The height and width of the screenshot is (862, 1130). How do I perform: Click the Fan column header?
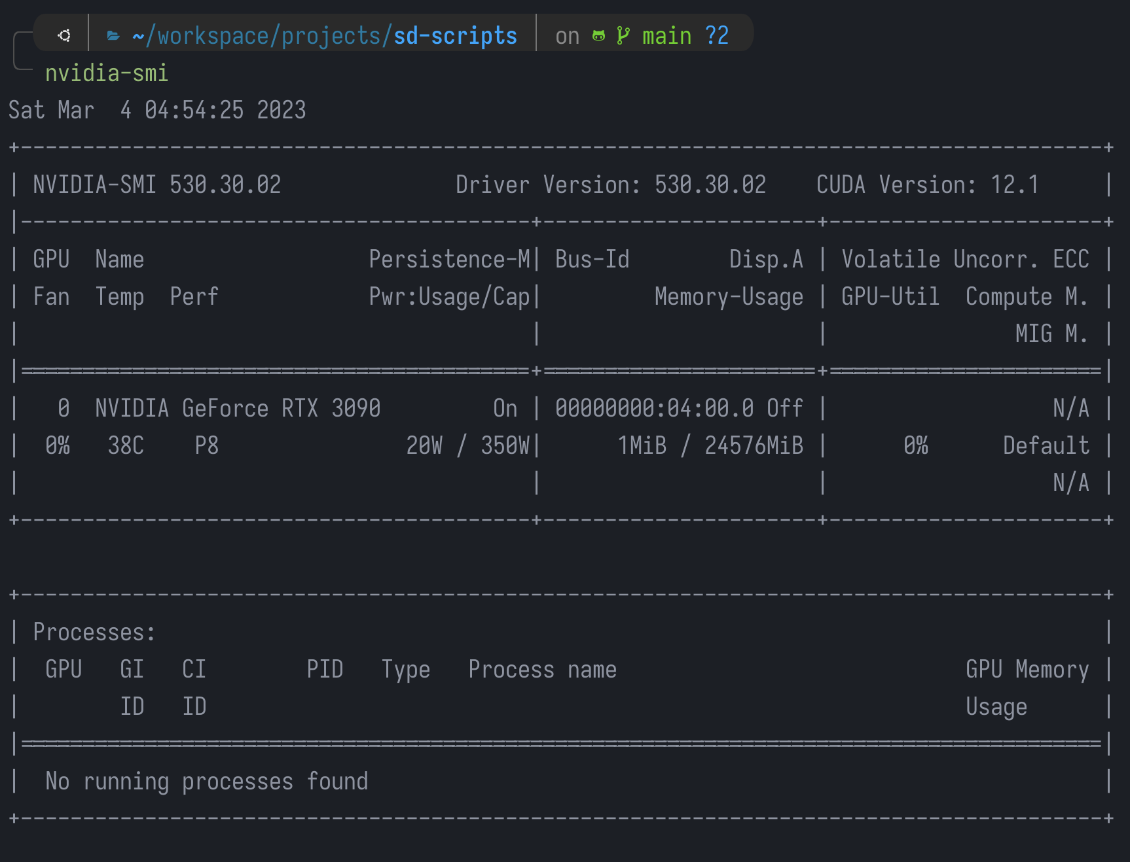pyautogui.click(x=51, y=296)
